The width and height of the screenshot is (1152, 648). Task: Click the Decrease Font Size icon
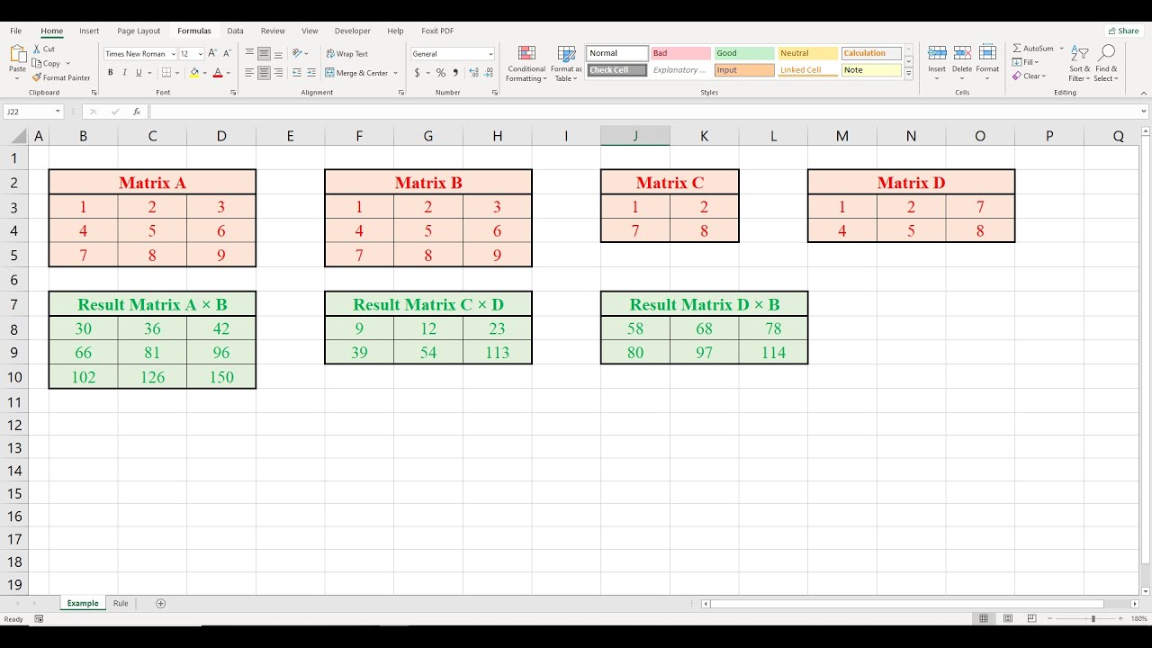tap(227, 54)
